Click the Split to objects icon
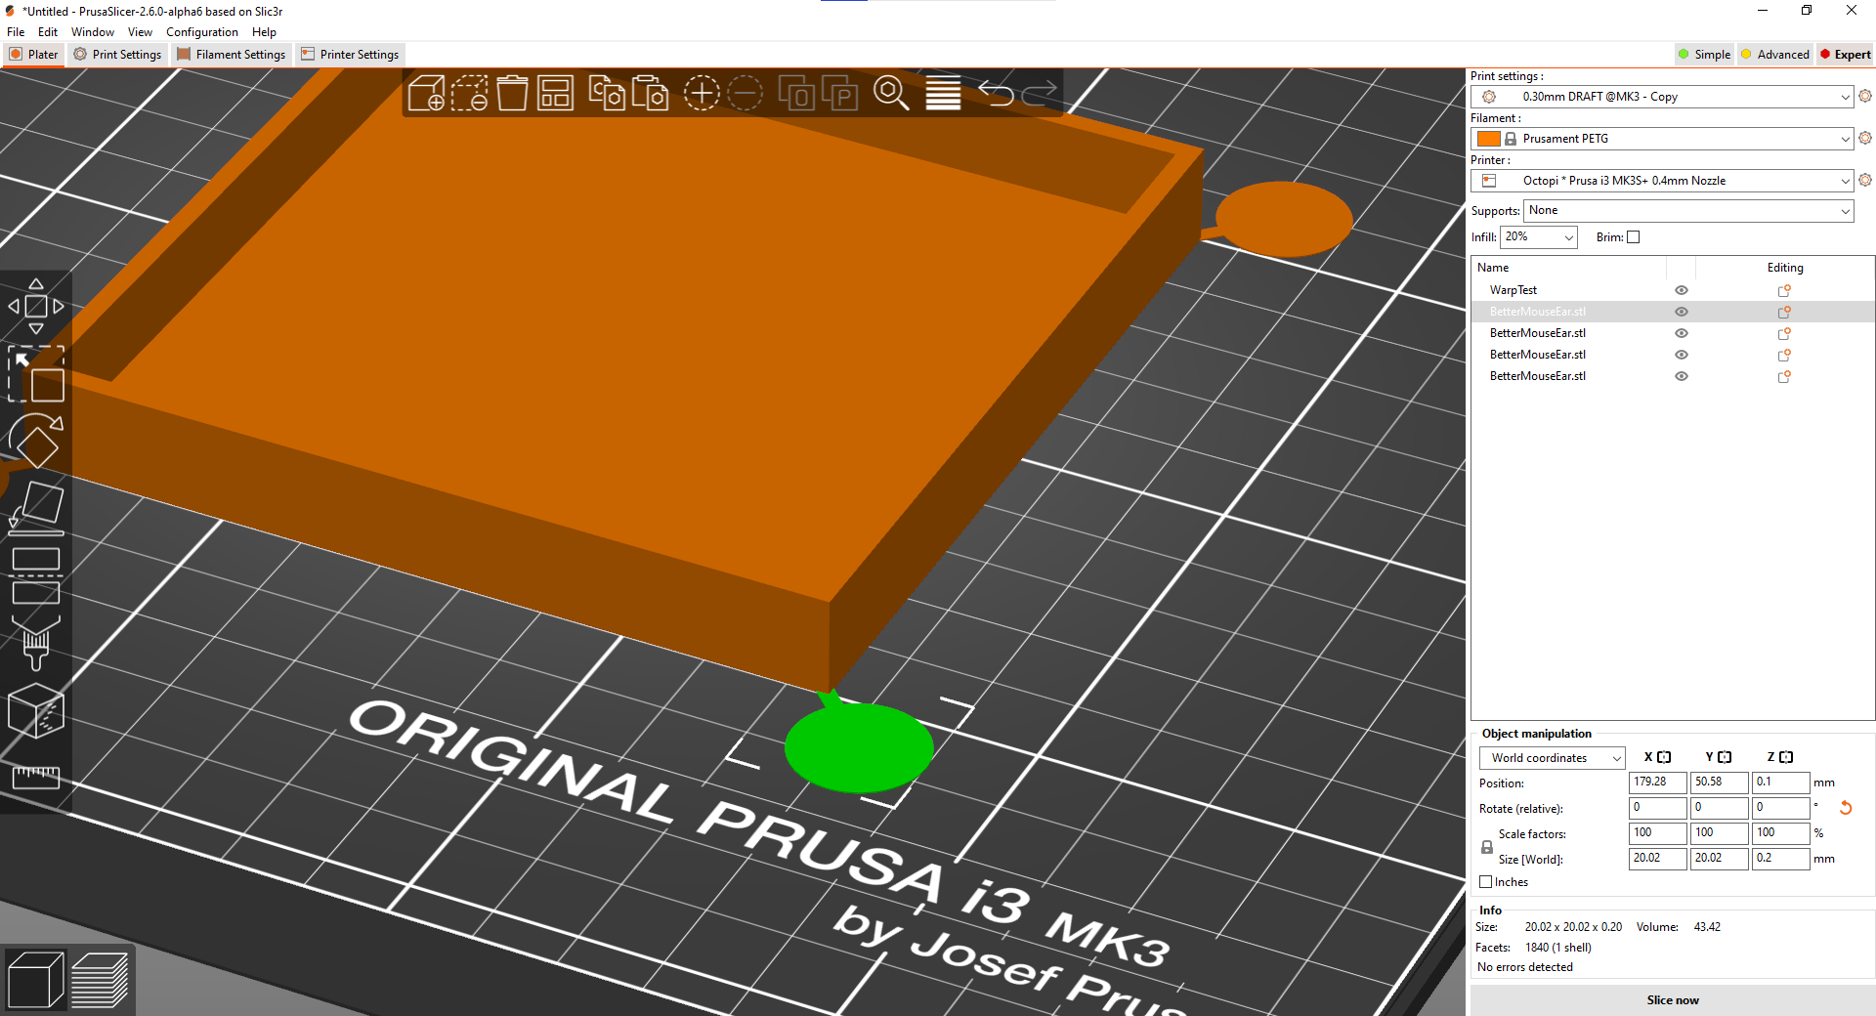Viewport: 1876px width, 1016px height. [796, 94]
